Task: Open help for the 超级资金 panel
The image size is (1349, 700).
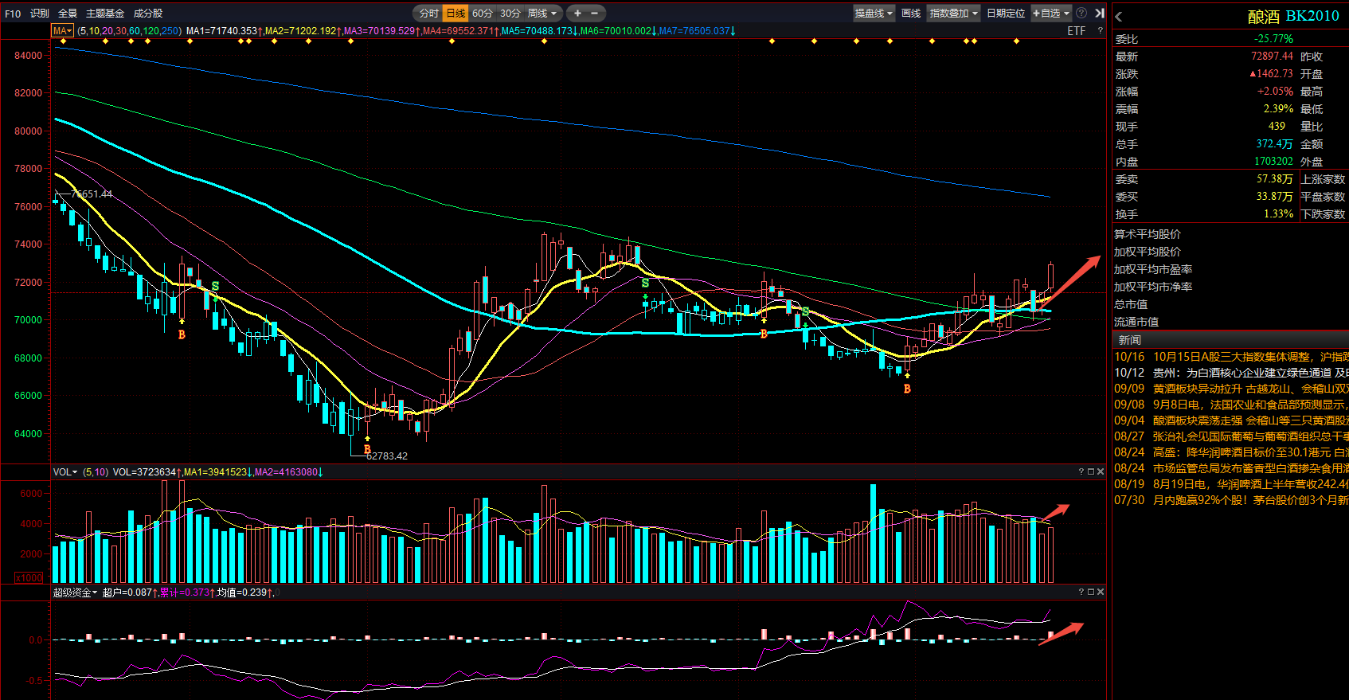Action: pyautogui.click(x=1081, y=592)
